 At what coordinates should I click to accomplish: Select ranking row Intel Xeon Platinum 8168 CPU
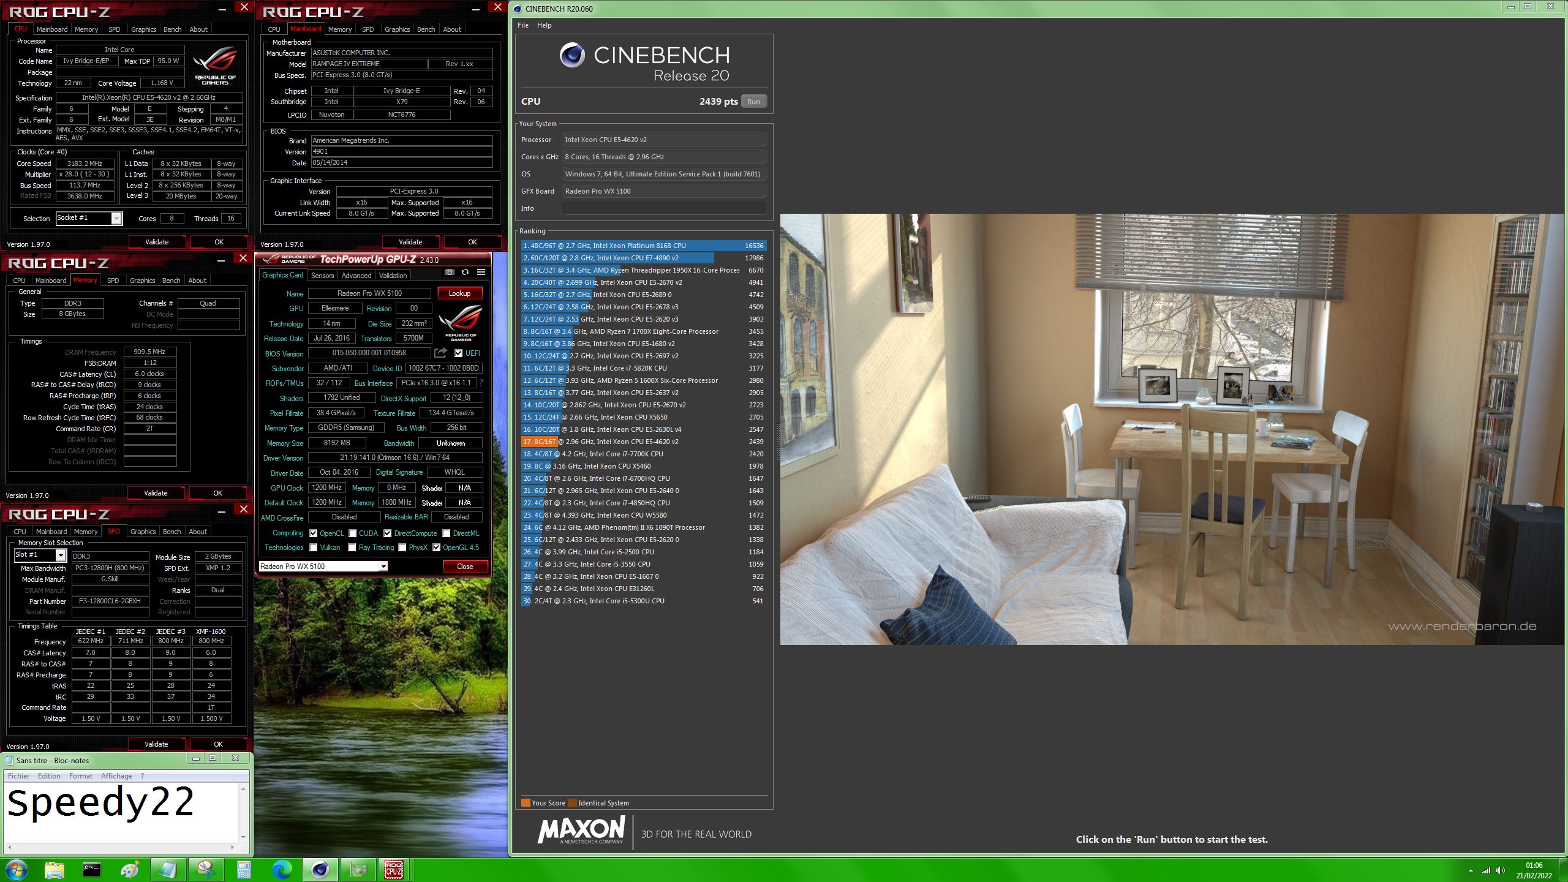(x=643, y=246)
